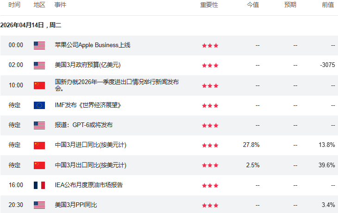Click time 02:00
The height and width of the screenshot is (213, 338).
tap(16, 65)
